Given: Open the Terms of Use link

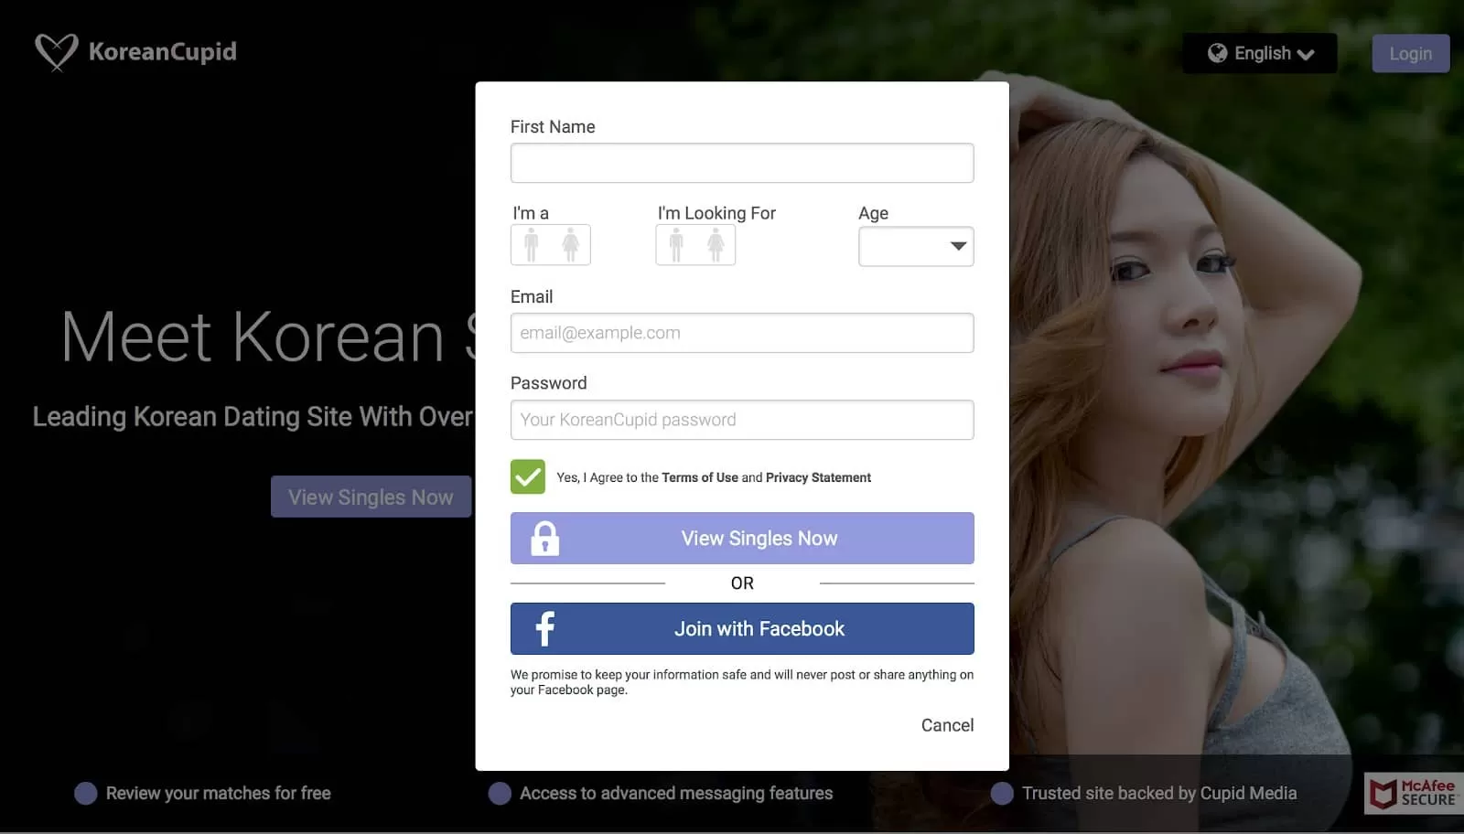Looking at the screenshot, I should (699, 477).
